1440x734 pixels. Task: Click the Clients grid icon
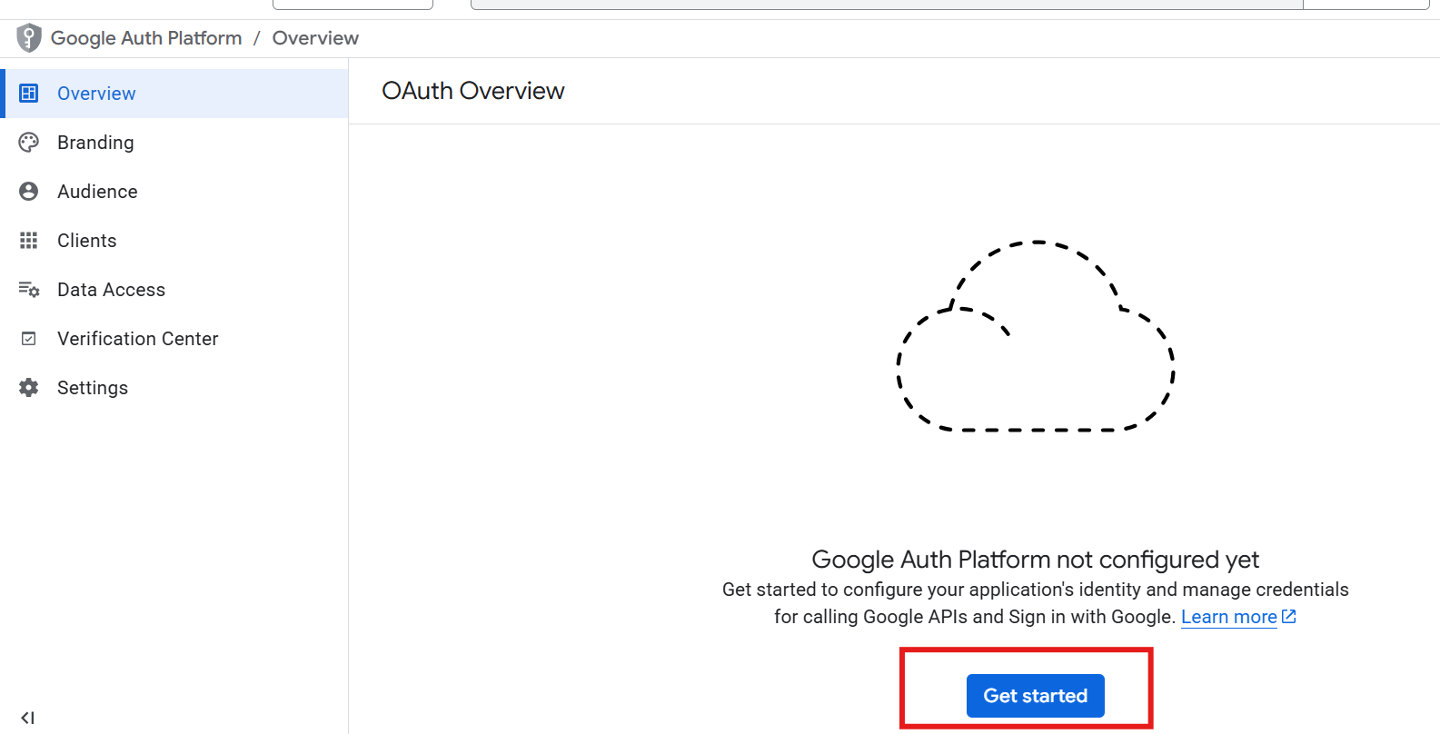29,241
